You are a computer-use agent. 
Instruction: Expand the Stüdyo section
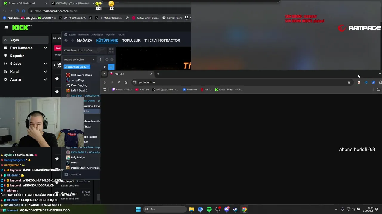pyautogui.click(x=45, y=64)
